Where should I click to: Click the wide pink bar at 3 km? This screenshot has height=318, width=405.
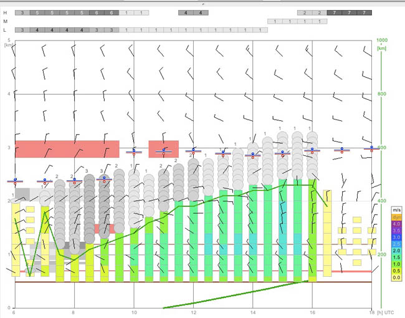(67, 149)
